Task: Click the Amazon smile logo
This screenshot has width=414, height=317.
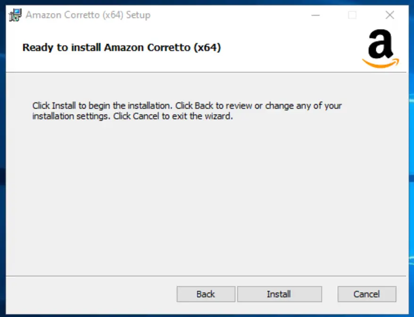Action: pos(381,48)
